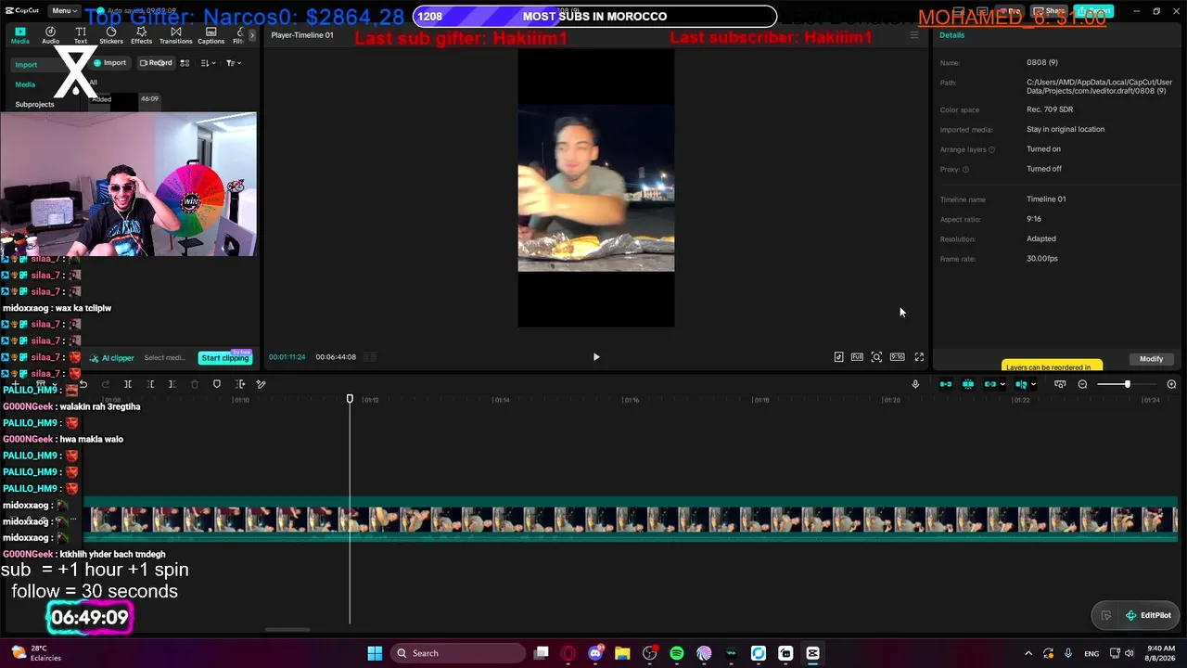Click the Record button
This screenshot has width=1187, height=668.
click(156, 63)
